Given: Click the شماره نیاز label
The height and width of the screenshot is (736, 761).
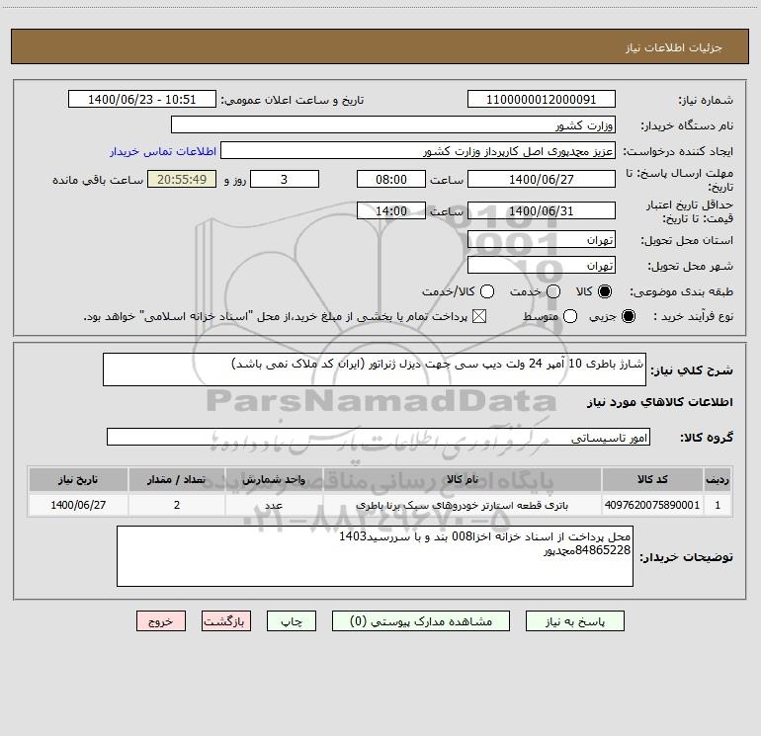Looking at the screenshot, I should (706, 100).
